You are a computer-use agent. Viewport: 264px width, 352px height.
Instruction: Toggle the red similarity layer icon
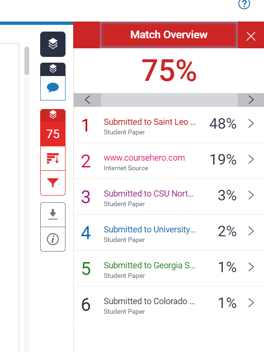(x=53, y=115)
